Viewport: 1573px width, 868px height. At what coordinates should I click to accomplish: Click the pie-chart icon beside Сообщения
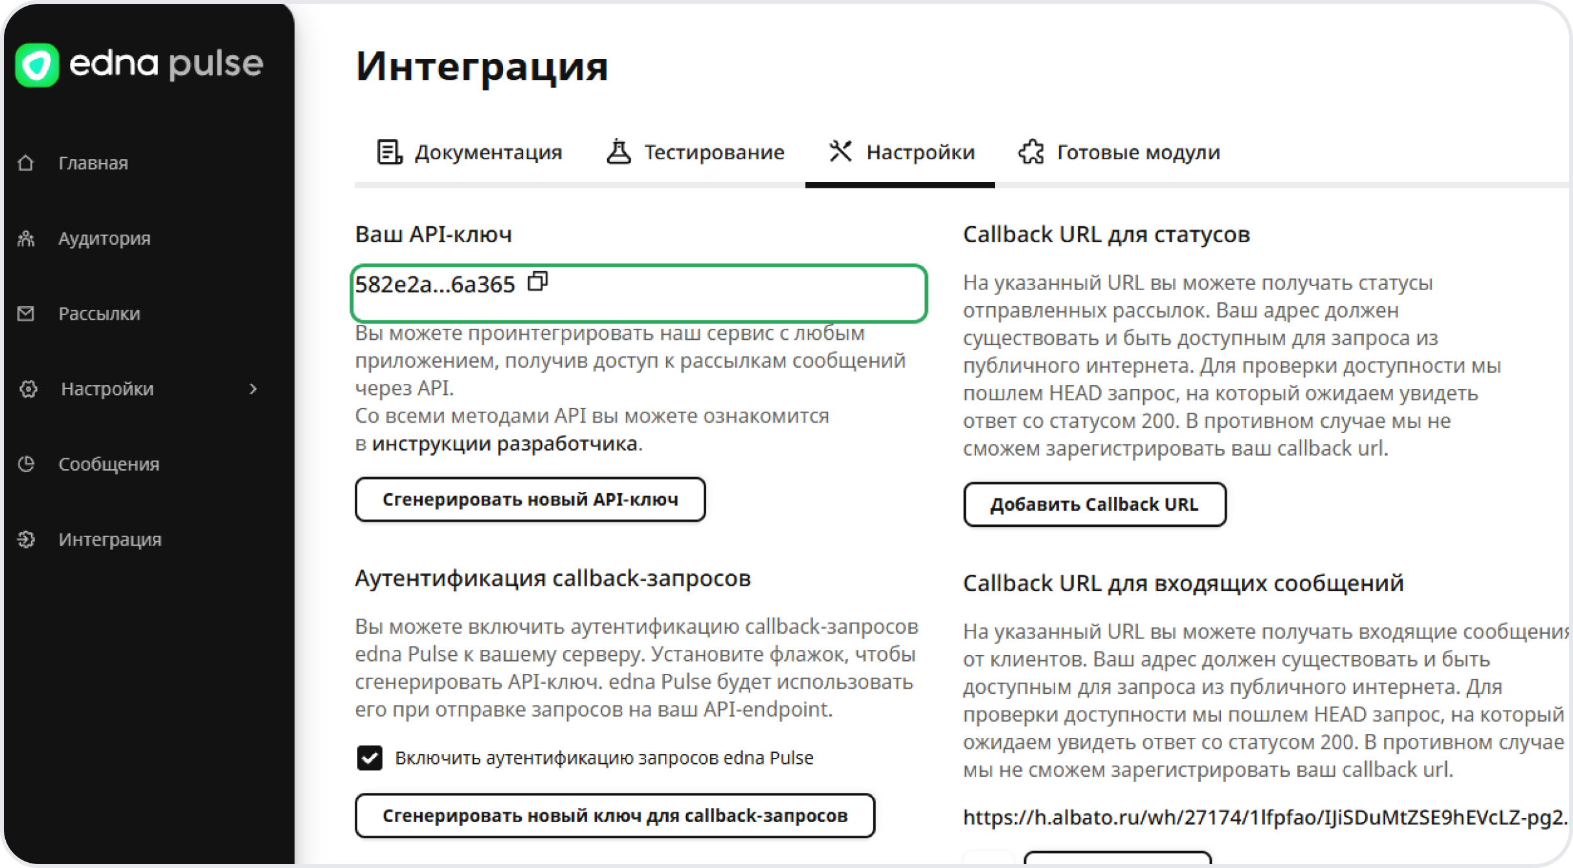click(26, 464)
